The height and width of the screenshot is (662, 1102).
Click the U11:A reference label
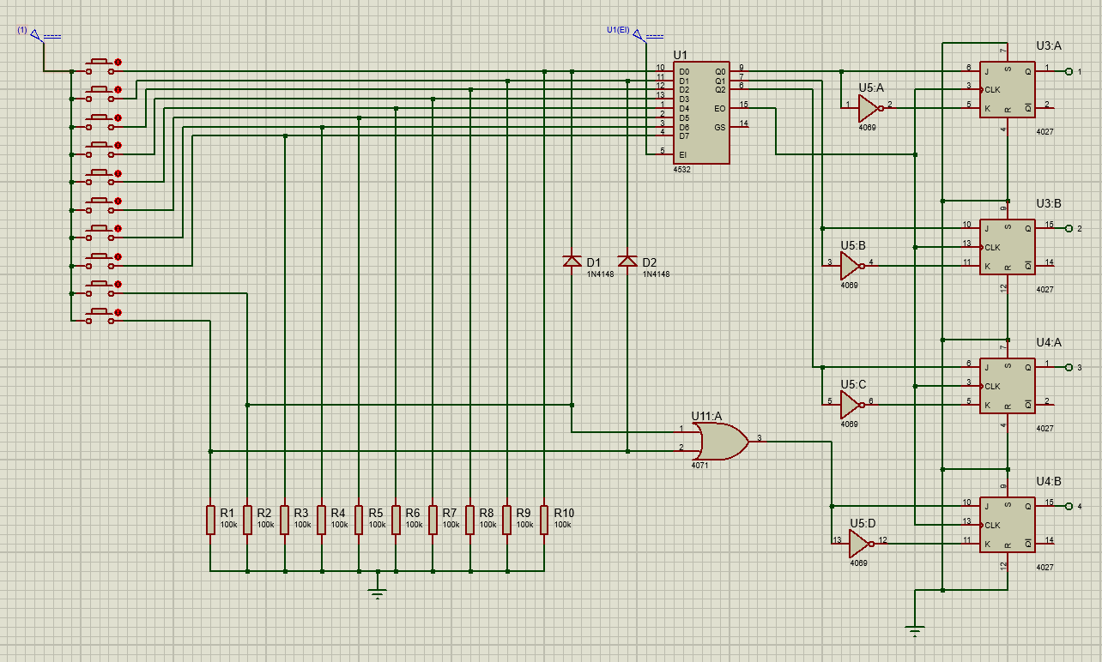(x=706, y=416)
